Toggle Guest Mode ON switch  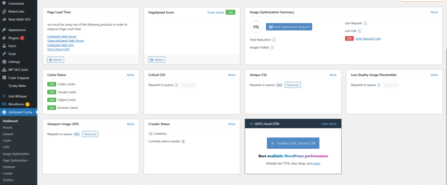[x=230, y=12]
